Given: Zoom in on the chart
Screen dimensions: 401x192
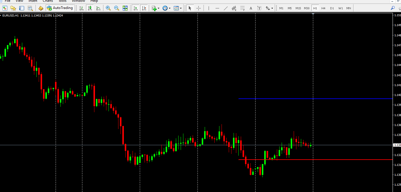Looking at the screenshot, I should pos(108,8).
